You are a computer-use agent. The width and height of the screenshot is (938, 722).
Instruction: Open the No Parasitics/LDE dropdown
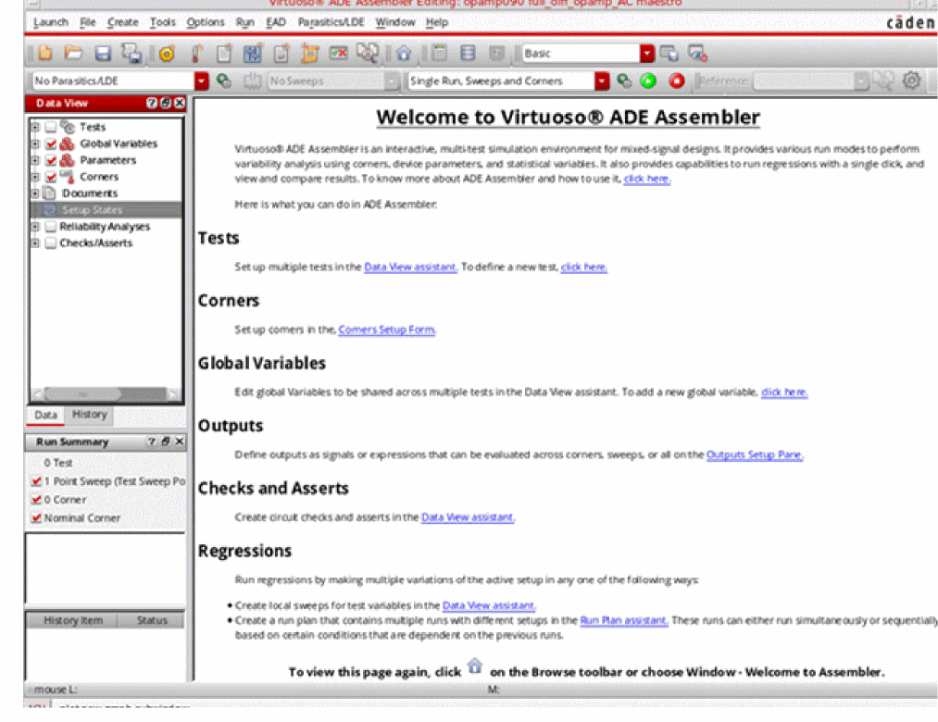[202, 81]
